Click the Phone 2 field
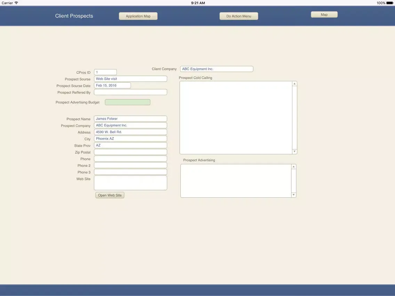 point(130,165)
